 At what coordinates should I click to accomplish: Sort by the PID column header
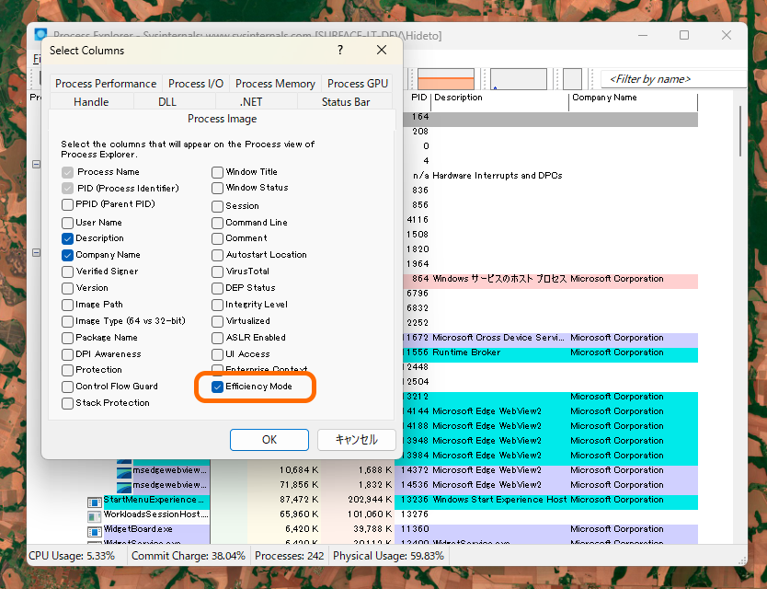(418, 98)
